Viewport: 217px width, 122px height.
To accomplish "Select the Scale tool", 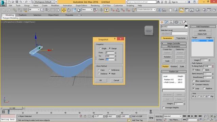I will point(74,10).
